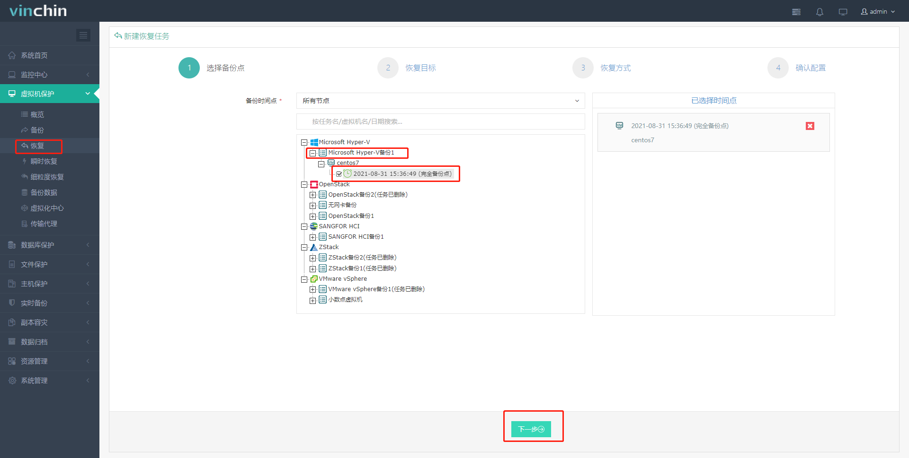Click the OpenStack red icon

(x=314, y=184)
